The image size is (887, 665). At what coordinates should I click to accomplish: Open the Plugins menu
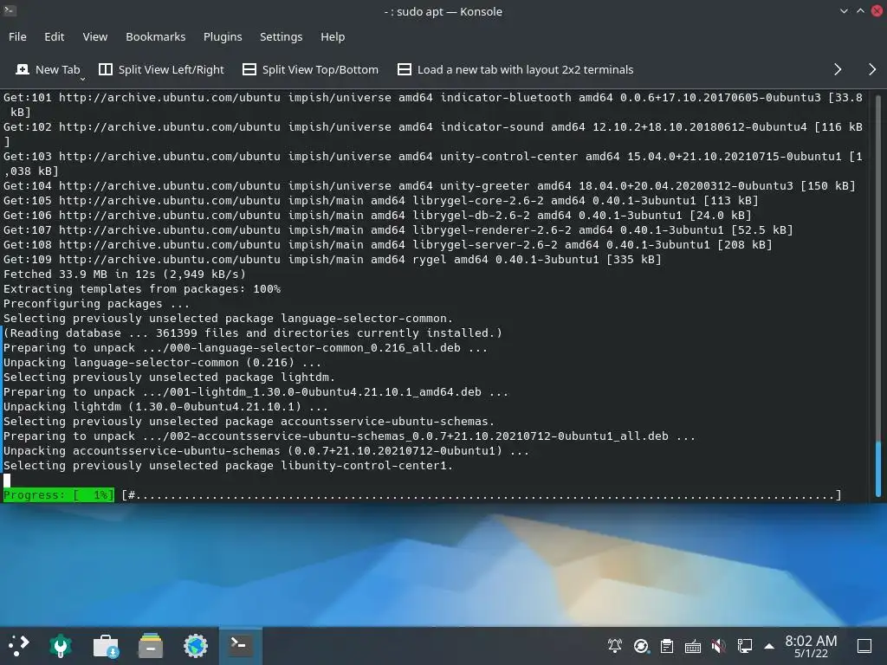coord(223,36)
